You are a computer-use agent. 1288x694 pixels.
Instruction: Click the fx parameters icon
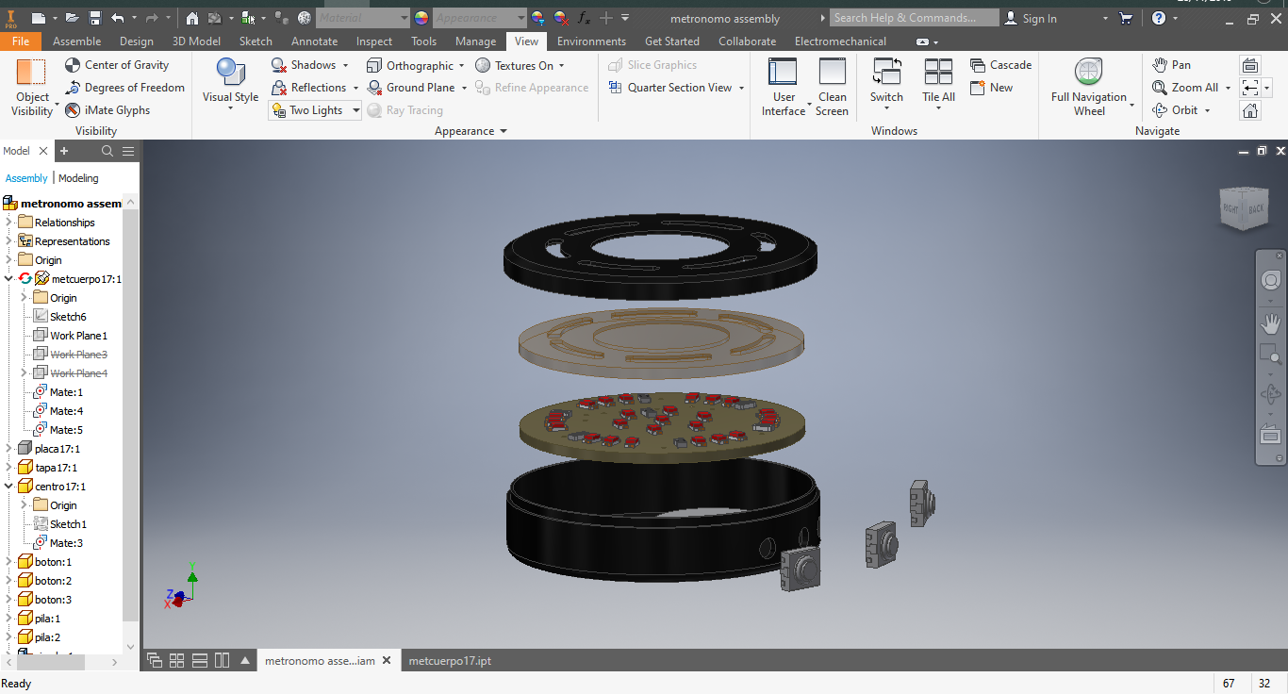coord(584,18)
